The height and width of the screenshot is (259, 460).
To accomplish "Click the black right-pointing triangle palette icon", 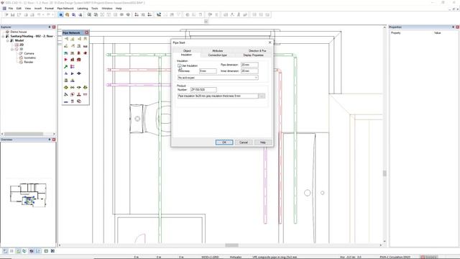I will click(72, 73).
